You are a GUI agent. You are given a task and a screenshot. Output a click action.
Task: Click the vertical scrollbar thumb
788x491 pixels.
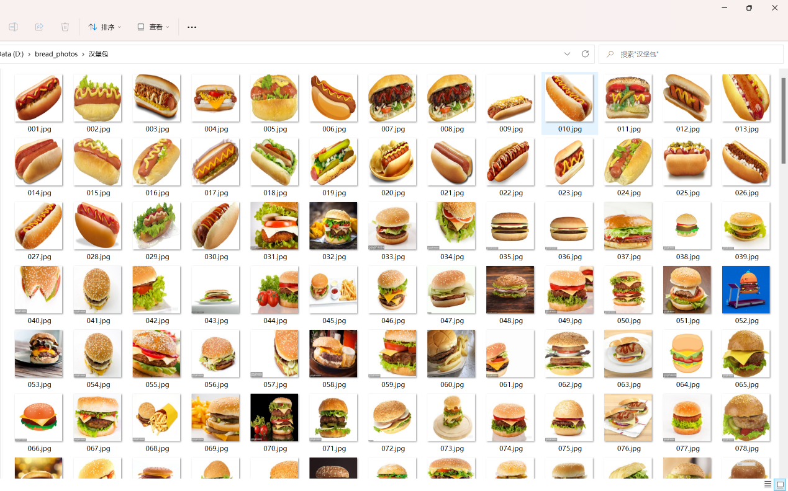tap(784, 121)
